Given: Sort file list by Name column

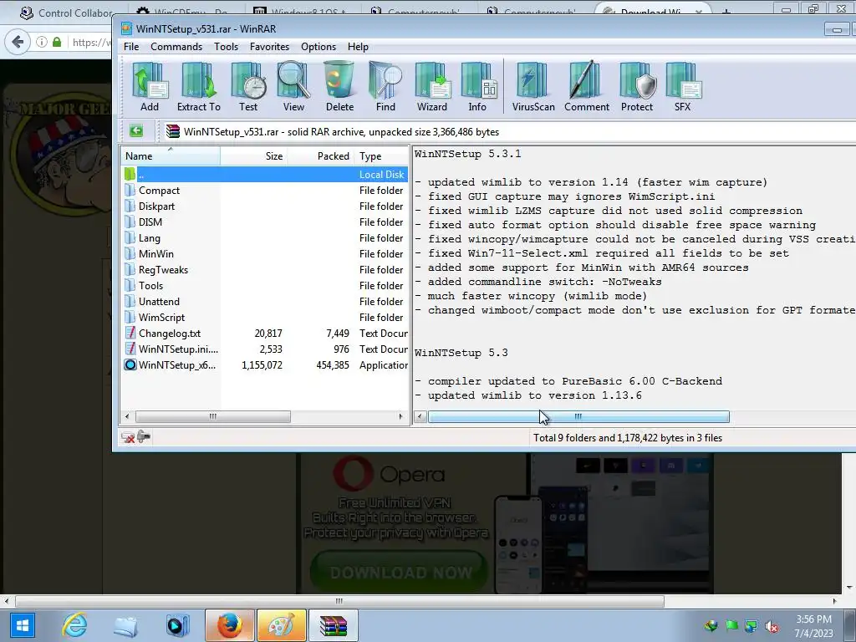Looking at the screenshot, I should click(x=171, y=155).
